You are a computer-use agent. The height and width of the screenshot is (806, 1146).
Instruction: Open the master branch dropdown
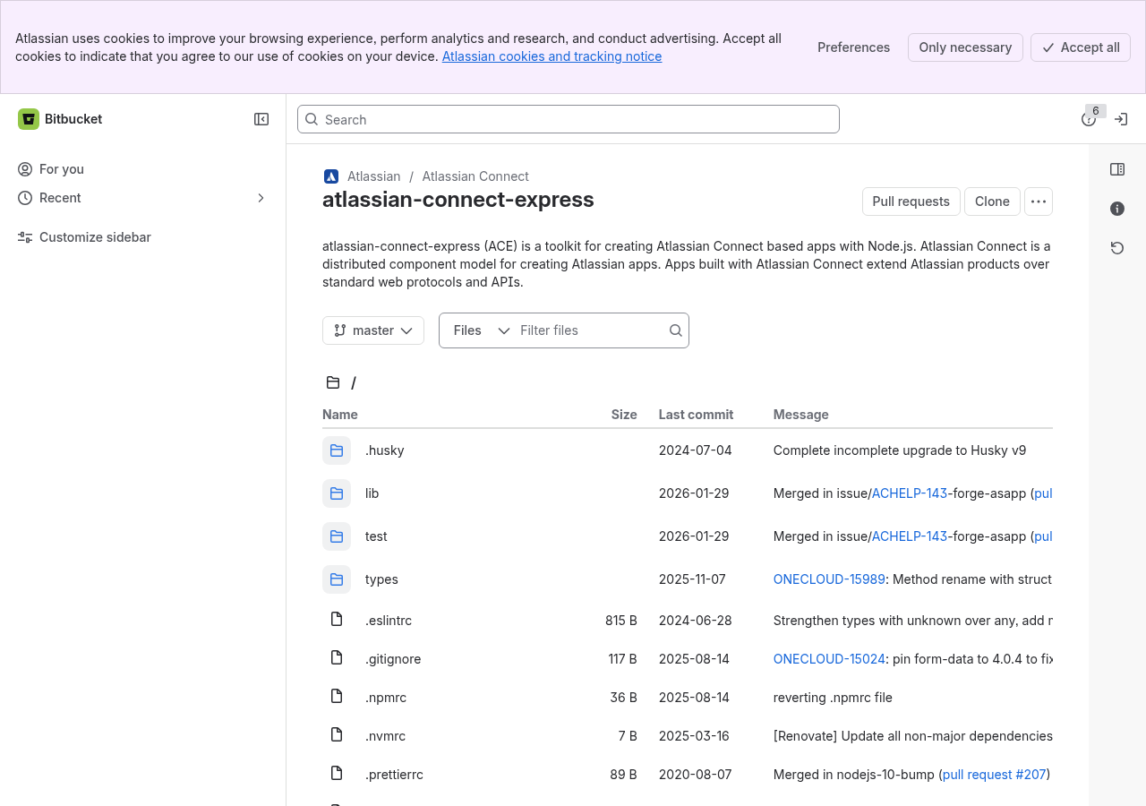click(x=373, y=330)
